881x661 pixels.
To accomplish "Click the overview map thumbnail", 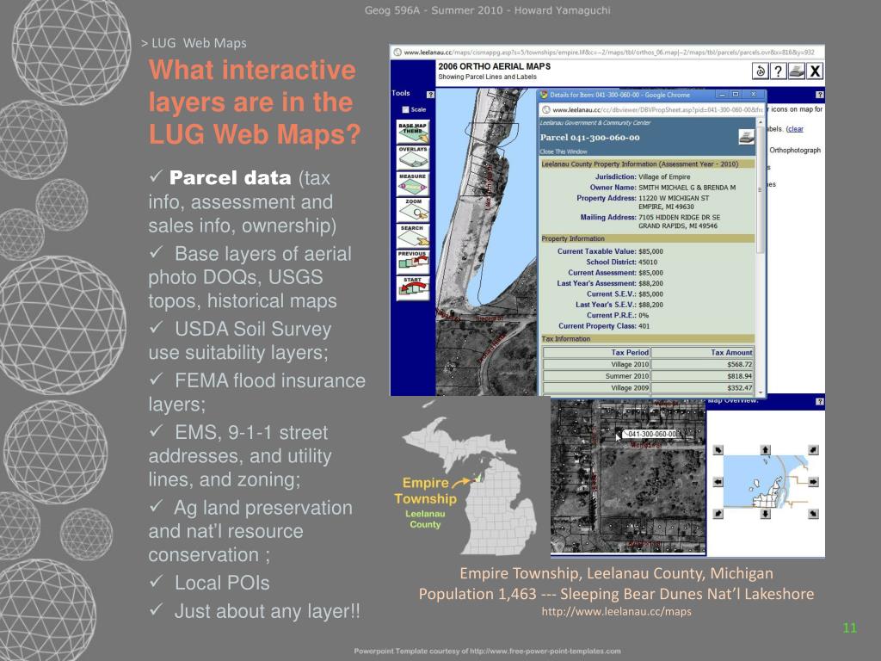I will point(765,482).
